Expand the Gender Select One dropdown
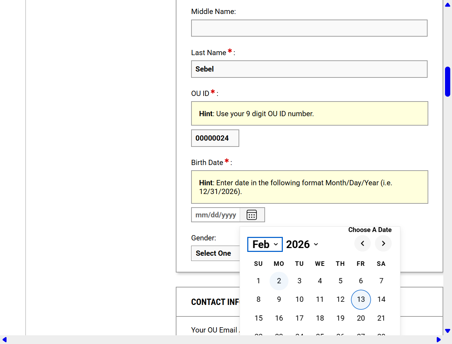This screenshot has width=452, height=344. point(216,253)
